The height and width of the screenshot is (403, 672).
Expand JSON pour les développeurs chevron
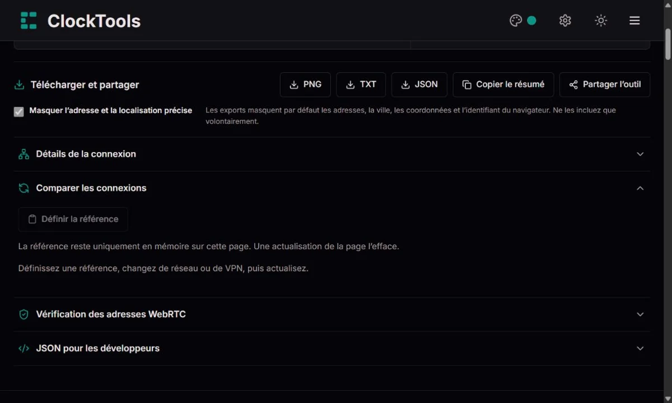(x=640, y=348)
